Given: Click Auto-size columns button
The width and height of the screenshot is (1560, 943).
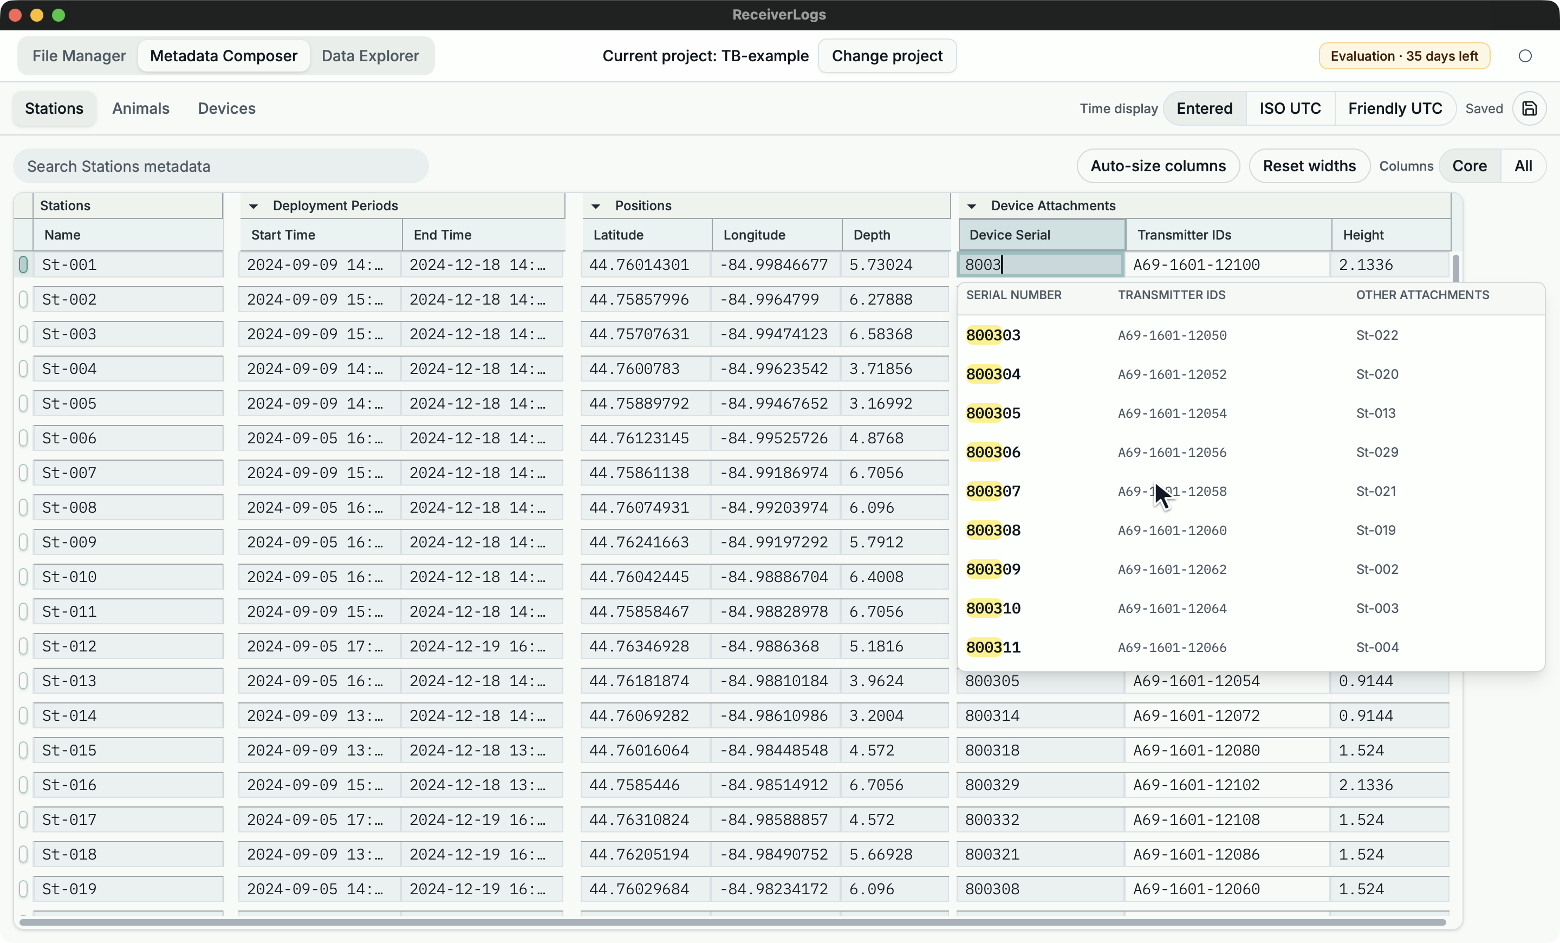Looking at the screenshot, I should 1158,166.
